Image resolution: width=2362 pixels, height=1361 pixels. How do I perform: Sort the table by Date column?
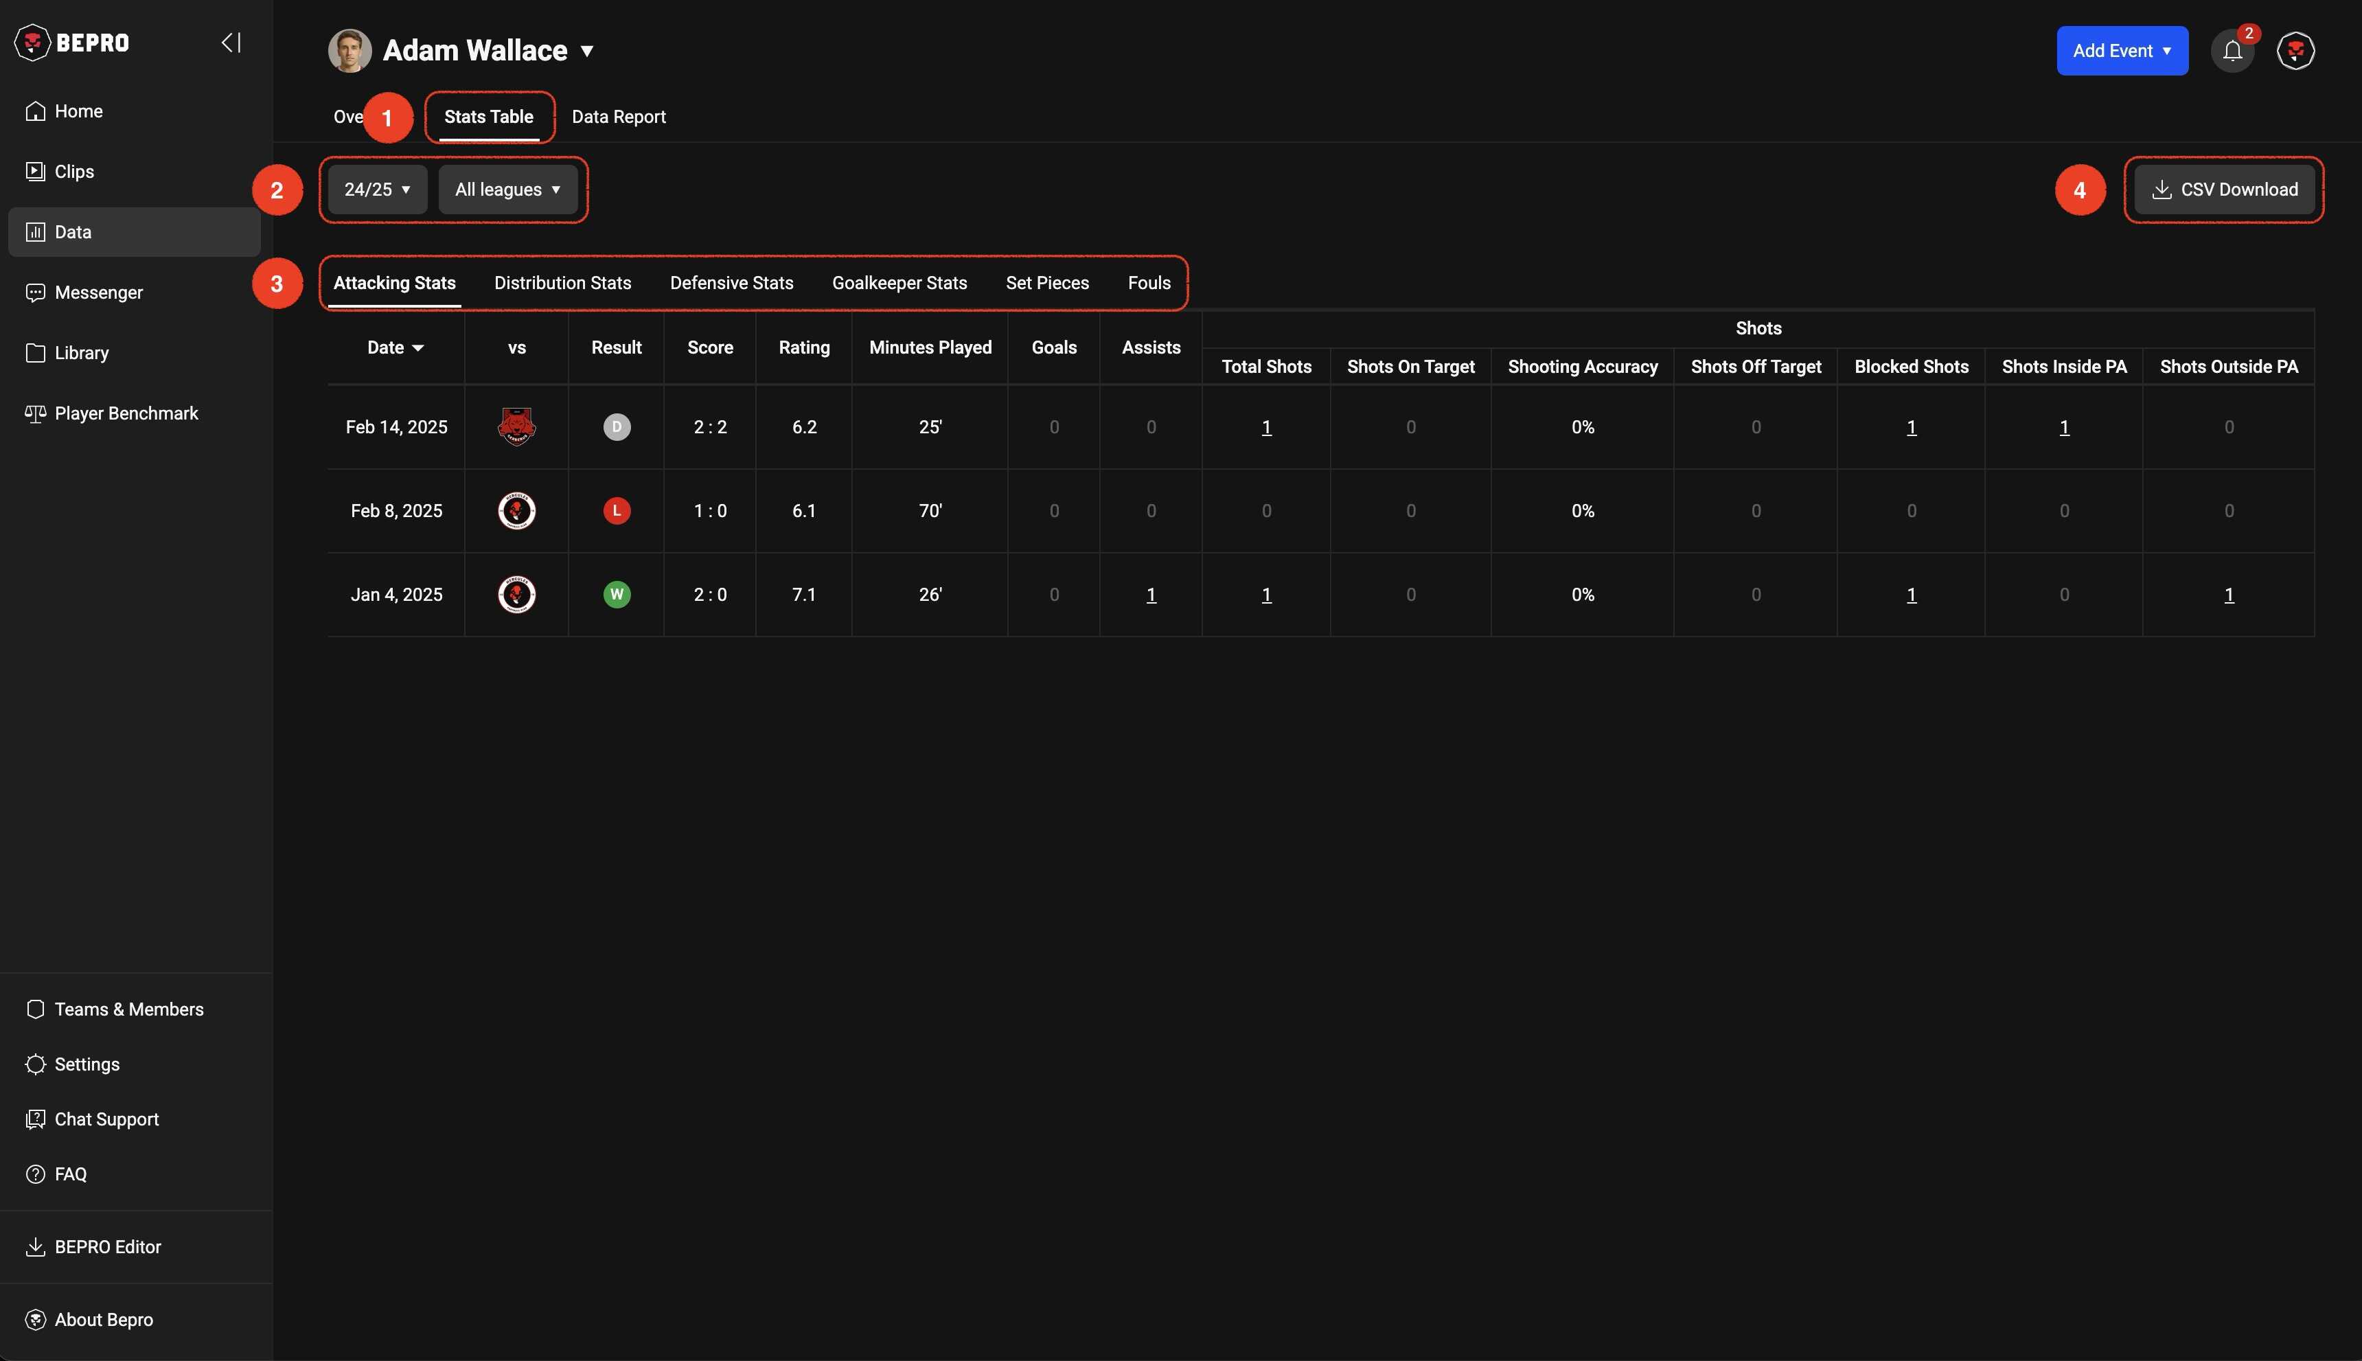394,347
